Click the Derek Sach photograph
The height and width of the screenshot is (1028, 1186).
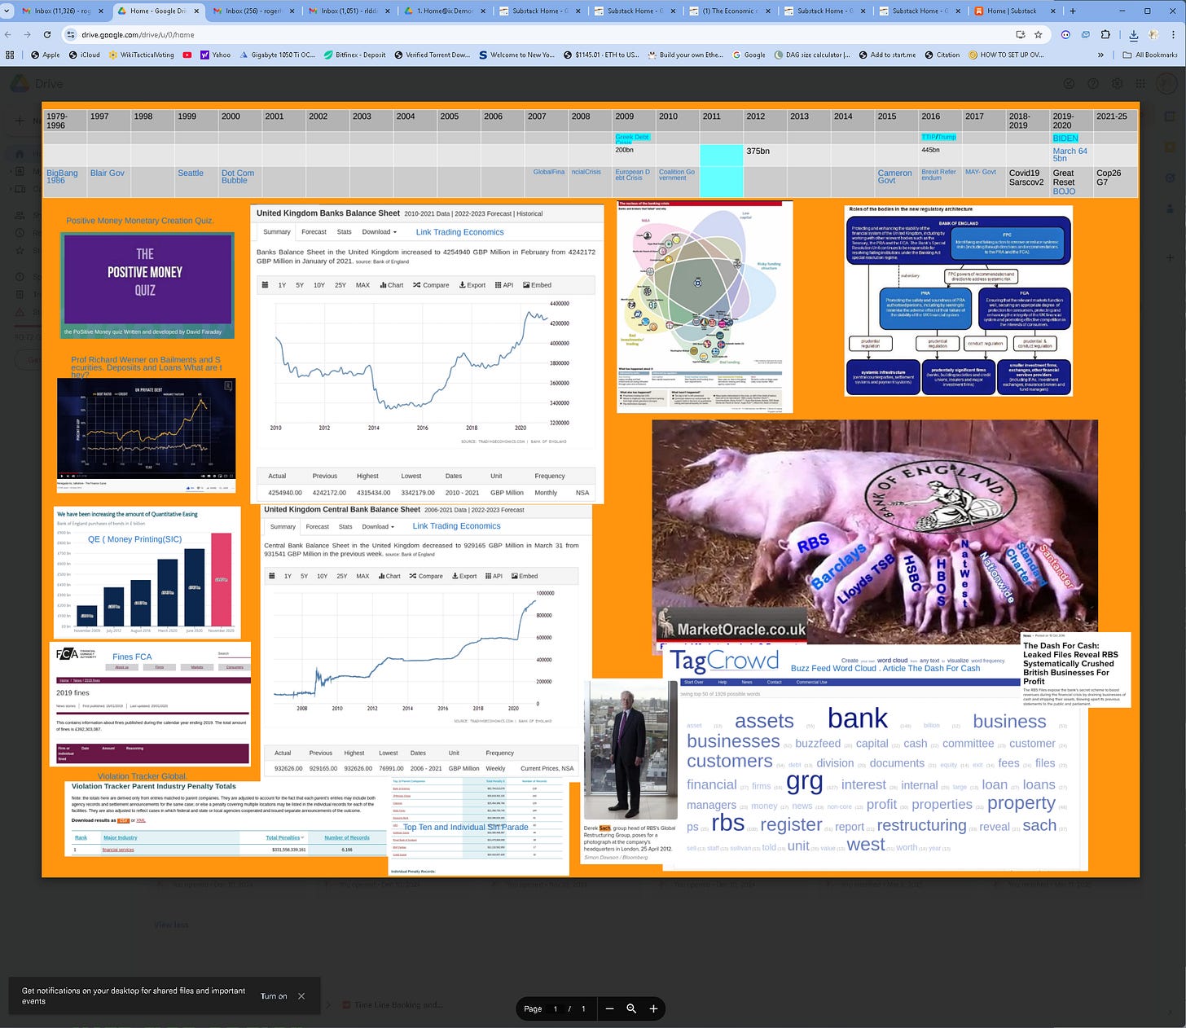pyautogui.click(x=631, y=750)
